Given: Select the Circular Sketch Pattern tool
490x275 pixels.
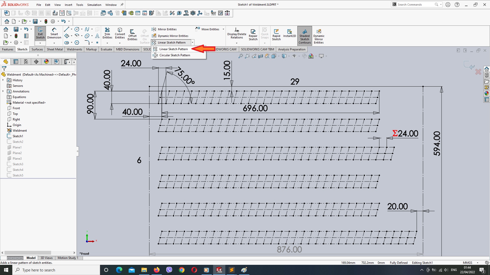Looking at the screenshot, I should click(174, 55).
